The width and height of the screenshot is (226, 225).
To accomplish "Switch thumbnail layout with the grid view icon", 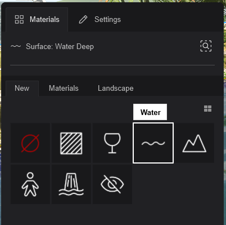I will click(207, 109).
